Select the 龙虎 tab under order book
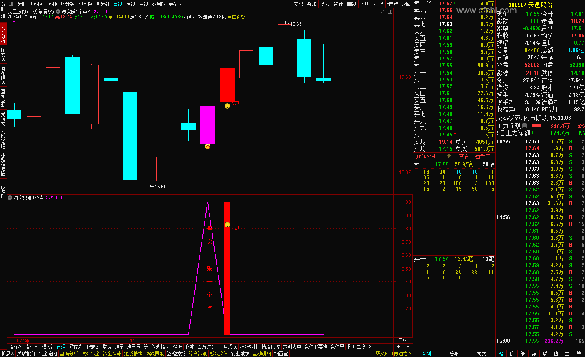Image resolution: width=585 pixels, height=357 pixels. click(x=481, y=354)
